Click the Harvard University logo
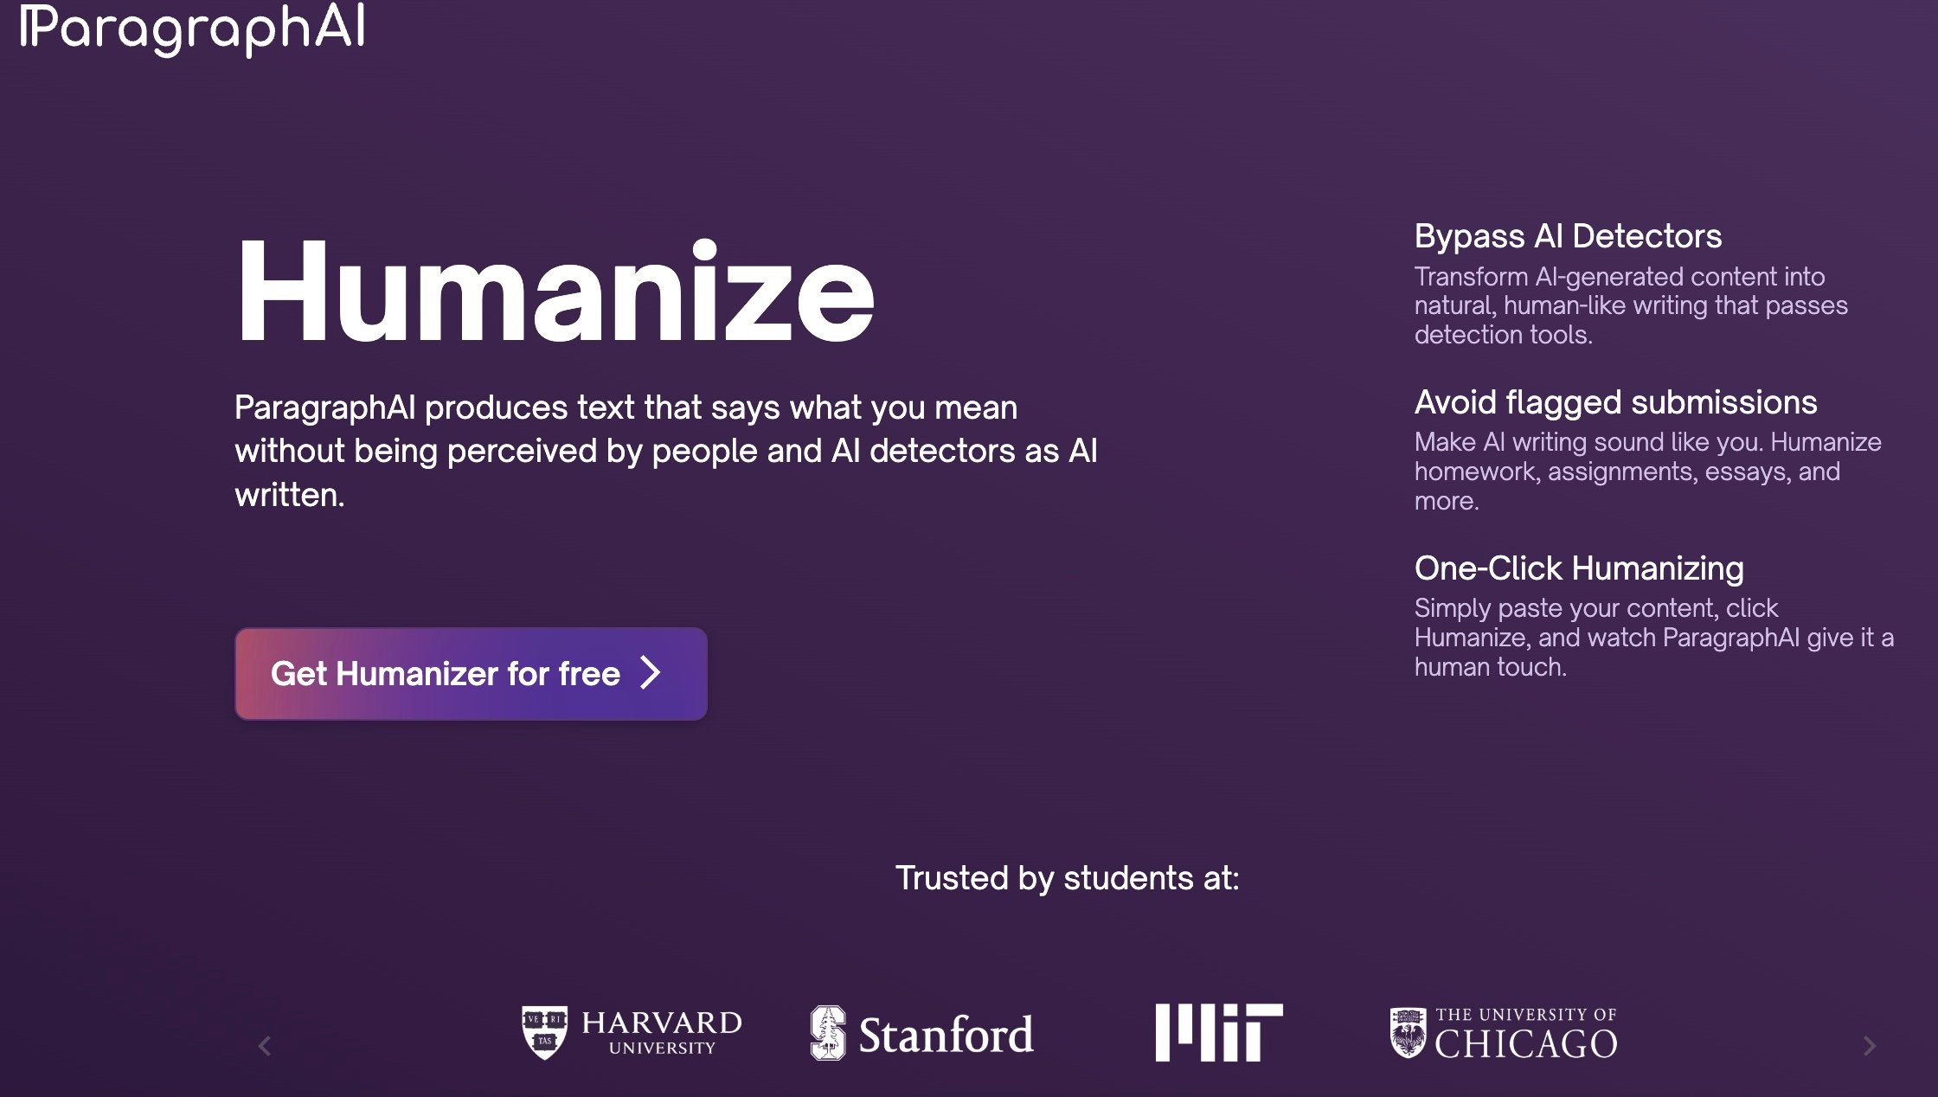The width and height of the screenshot is (1938, 1097). coord(632,1032)
